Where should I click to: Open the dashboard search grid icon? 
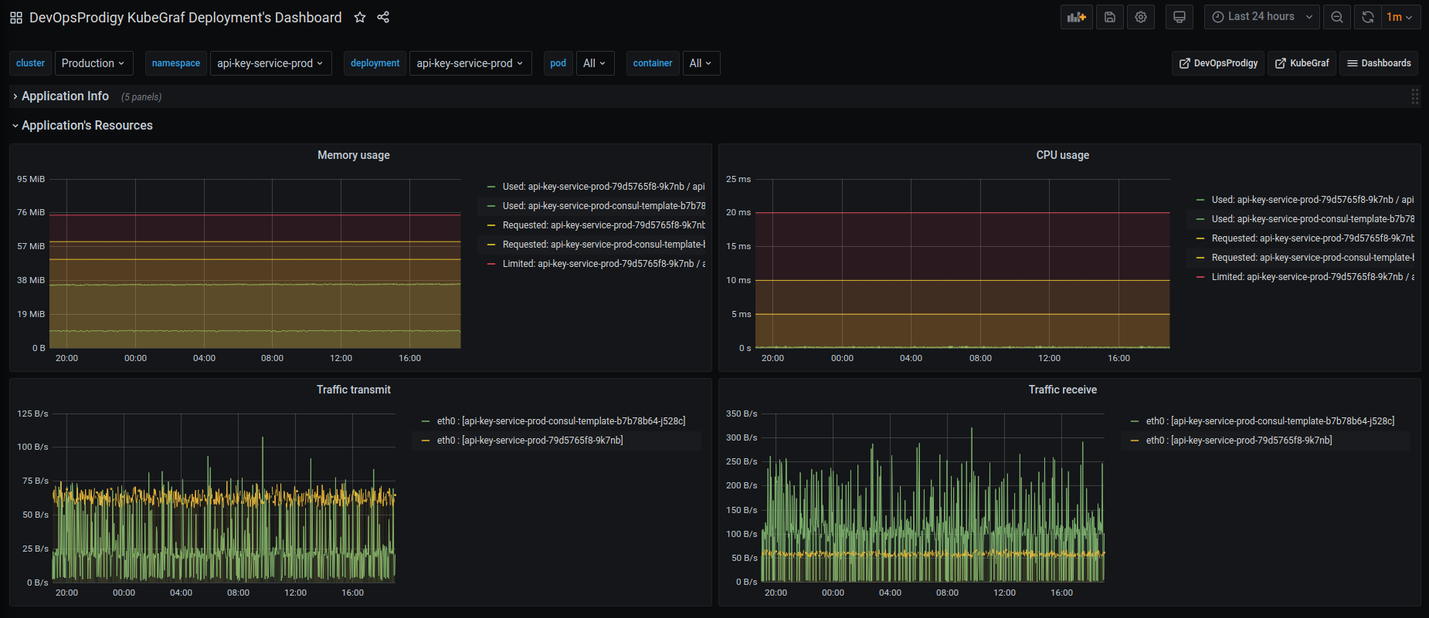[16, 17]
